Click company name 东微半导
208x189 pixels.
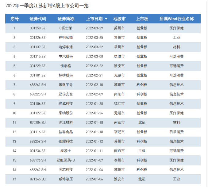66,85
